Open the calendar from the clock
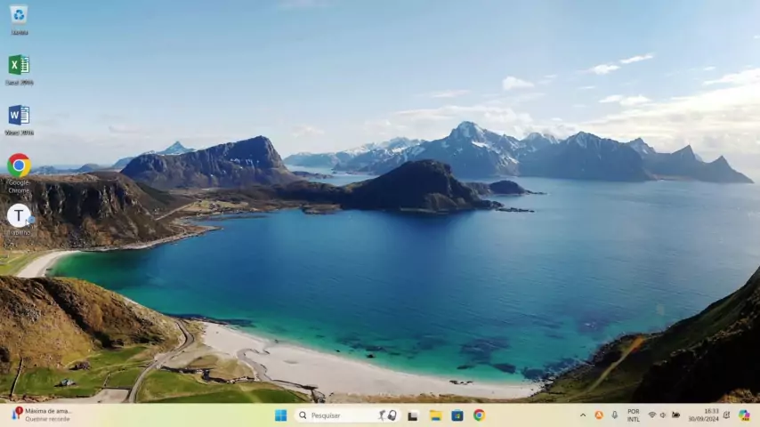Screen dimensions: 760x427 pos(710,415)
